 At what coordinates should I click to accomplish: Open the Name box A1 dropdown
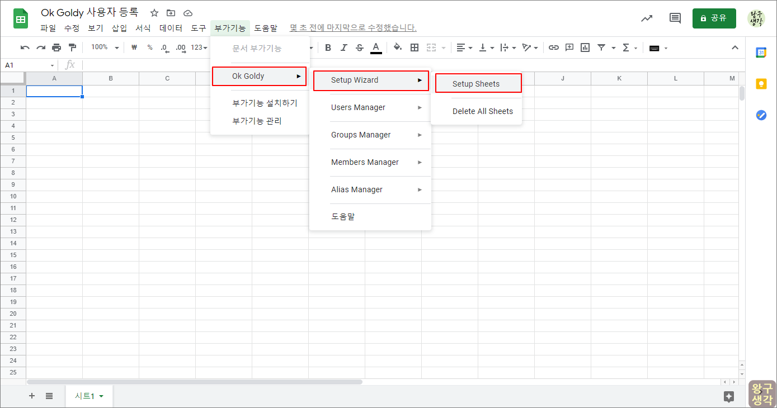pos(52,65)
